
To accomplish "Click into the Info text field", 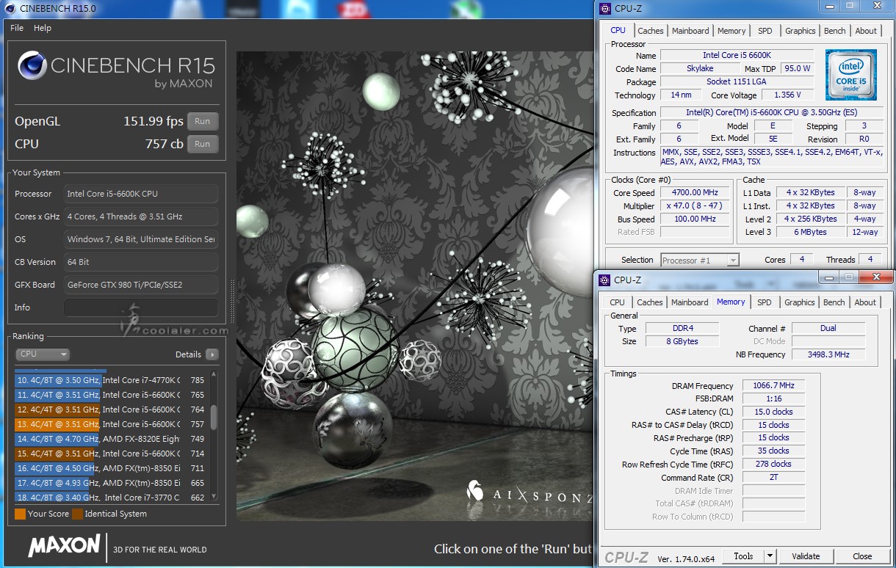I will [x=141, y=307].
